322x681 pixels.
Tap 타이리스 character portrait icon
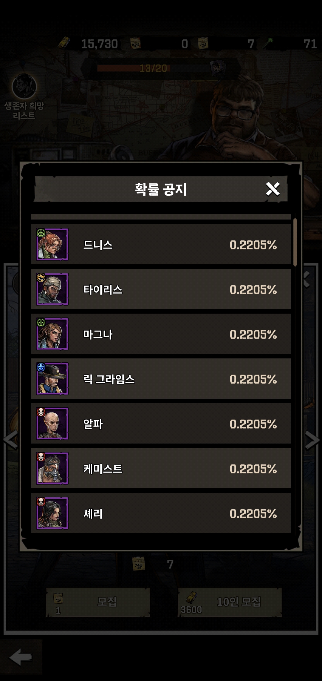pos(52,289)
